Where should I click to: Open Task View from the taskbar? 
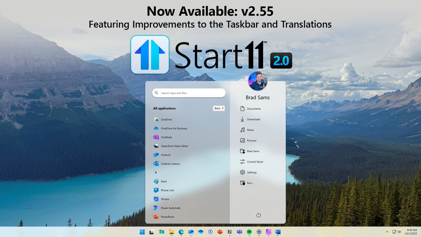152,232
